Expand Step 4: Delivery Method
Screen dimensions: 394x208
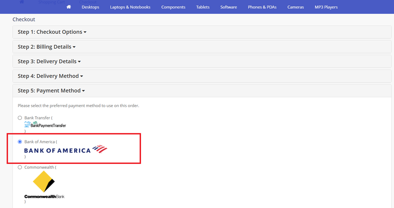pyautogui.click(x=50, y=76)
